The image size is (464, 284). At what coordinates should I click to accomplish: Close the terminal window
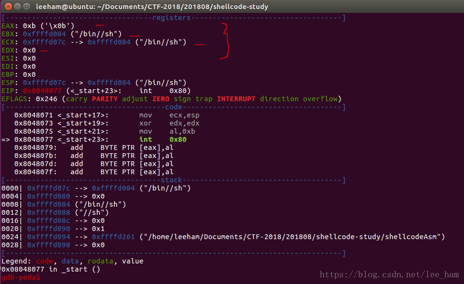tap(9, 6)
